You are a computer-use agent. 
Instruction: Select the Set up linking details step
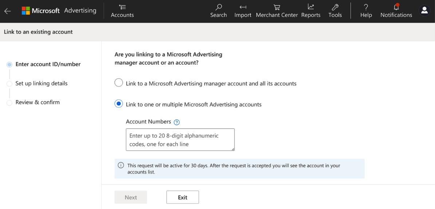point(41,83)
